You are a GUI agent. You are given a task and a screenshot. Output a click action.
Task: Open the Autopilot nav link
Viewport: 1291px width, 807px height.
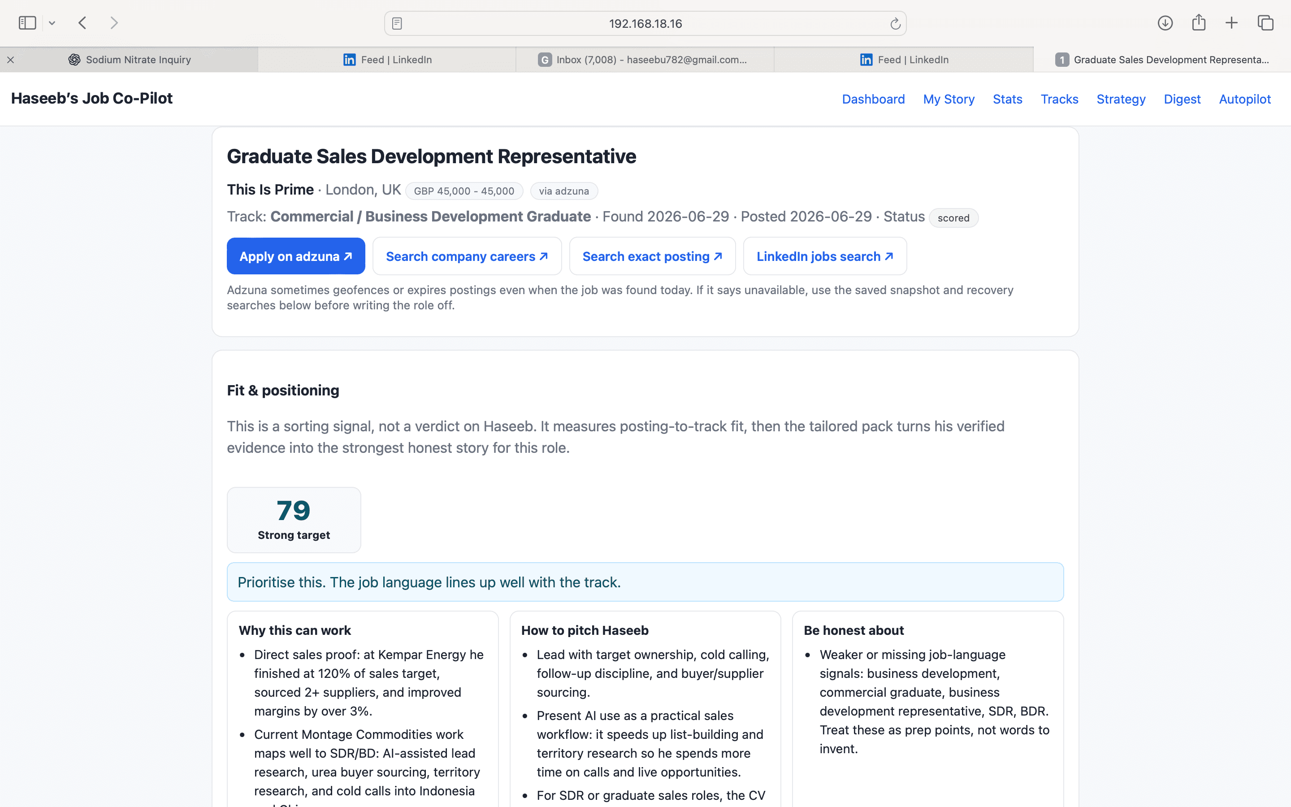[1244, 99]
